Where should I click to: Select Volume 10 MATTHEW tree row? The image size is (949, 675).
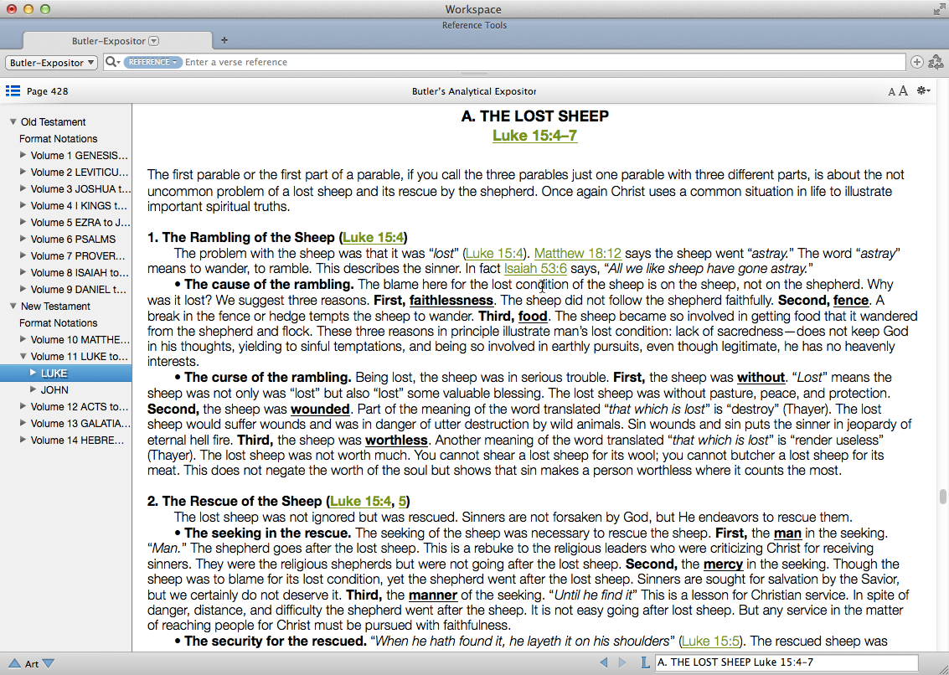pos(66,340)
